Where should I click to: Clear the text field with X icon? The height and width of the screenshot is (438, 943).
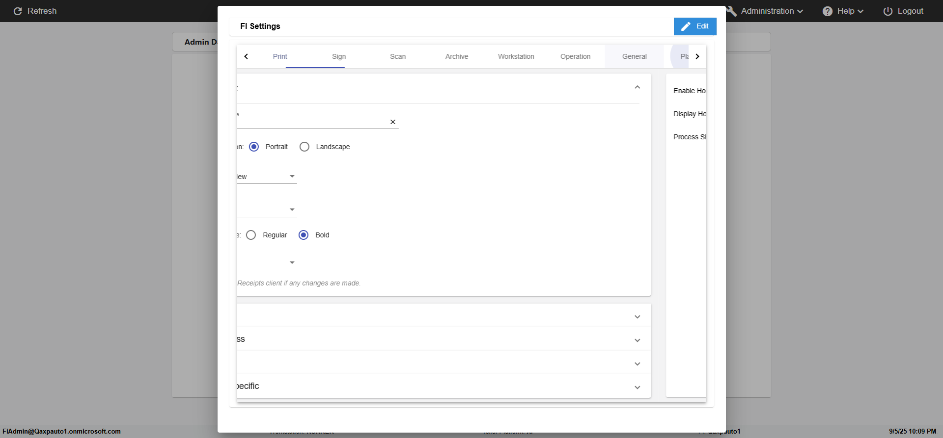tap(393, 122)
